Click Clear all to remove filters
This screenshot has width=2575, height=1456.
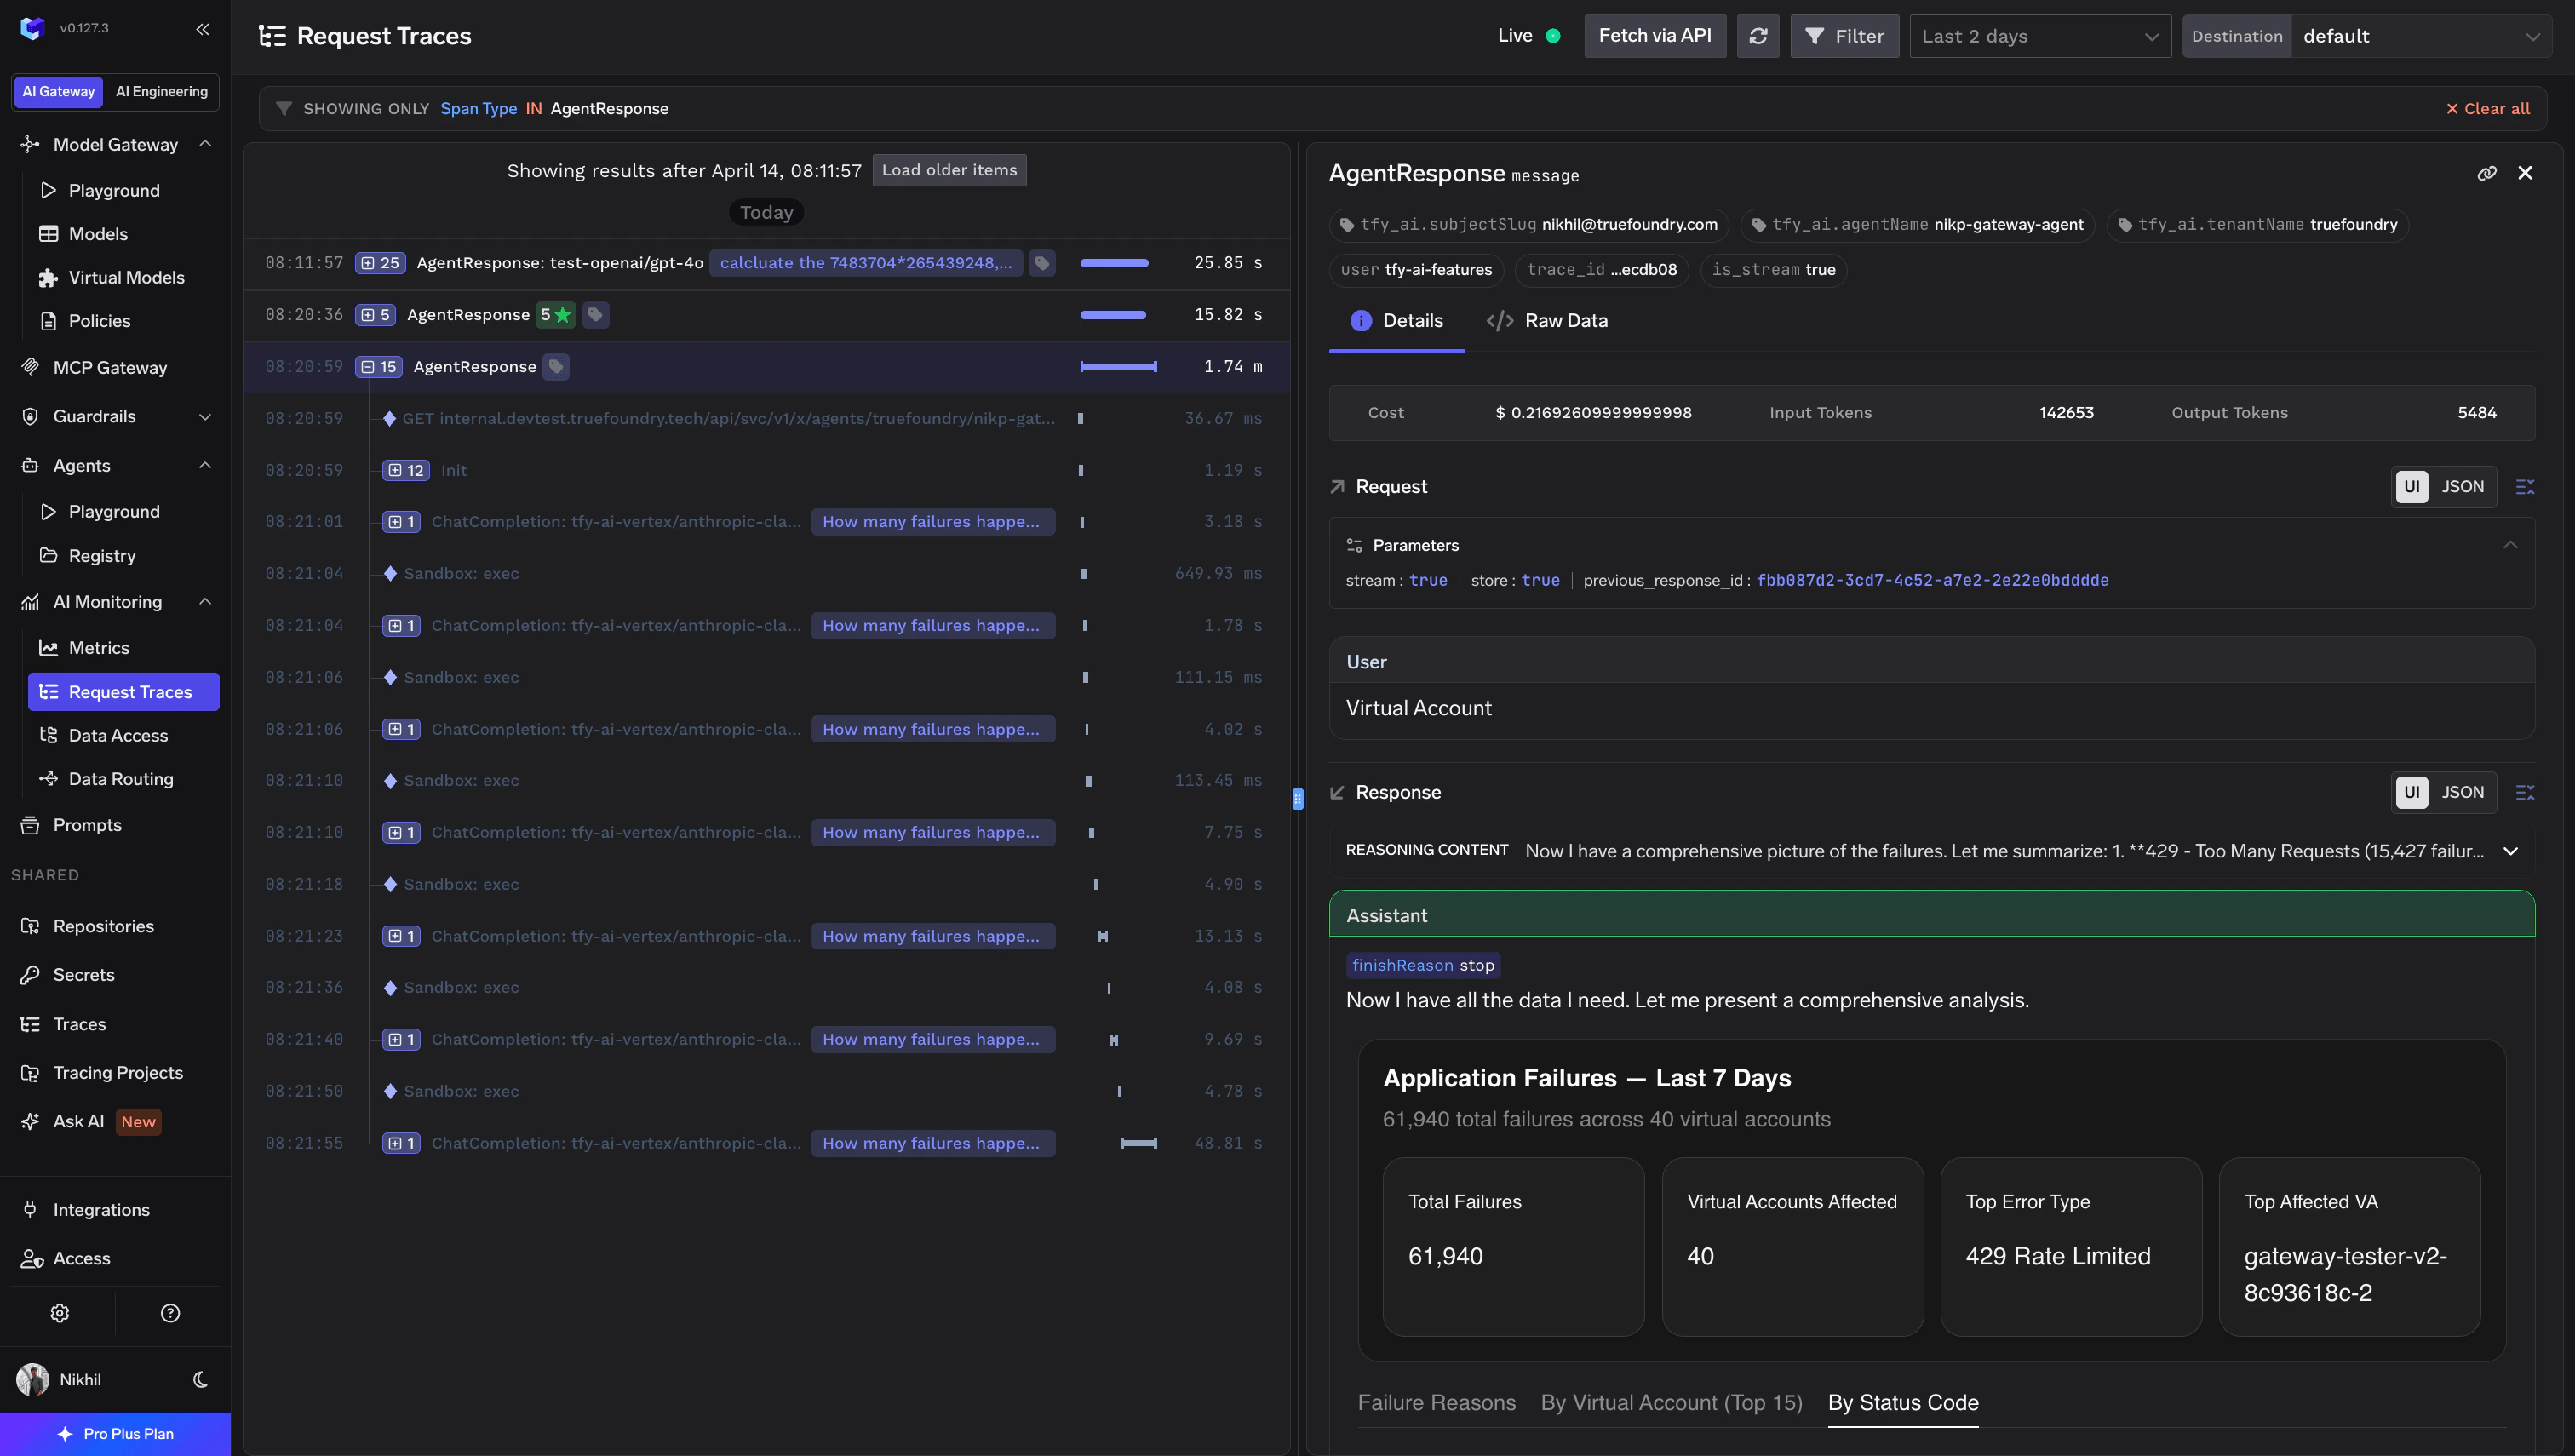pyautogui.click(x=2489, y=108)
